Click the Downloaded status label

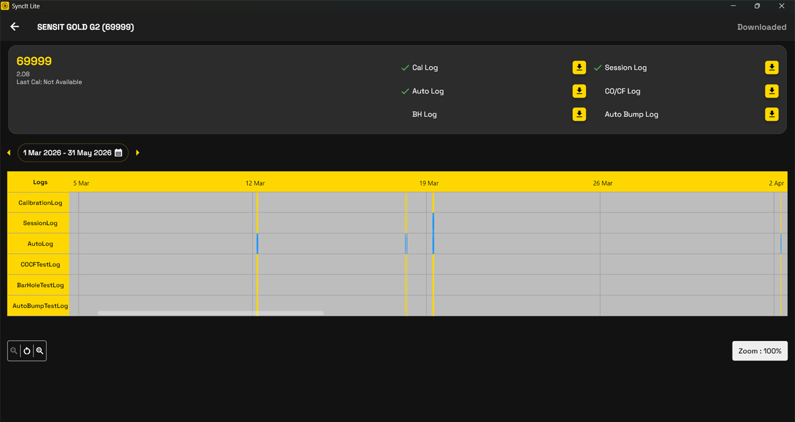tap(761, 27)
